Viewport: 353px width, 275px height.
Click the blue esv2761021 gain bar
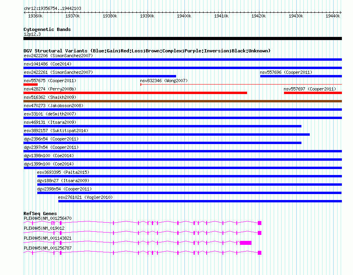tap(200, 201)
